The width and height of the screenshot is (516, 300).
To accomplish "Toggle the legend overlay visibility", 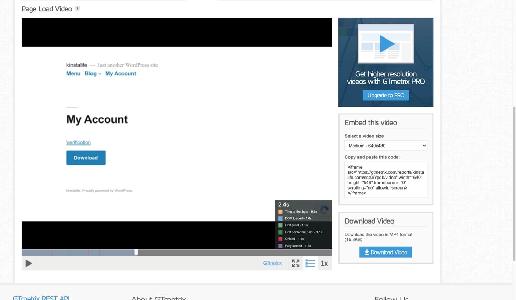I will [x=310, y=263].
